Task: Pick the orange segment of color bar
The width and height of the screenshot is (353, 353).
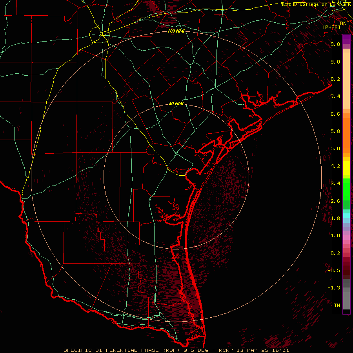Action: [346, 136]
